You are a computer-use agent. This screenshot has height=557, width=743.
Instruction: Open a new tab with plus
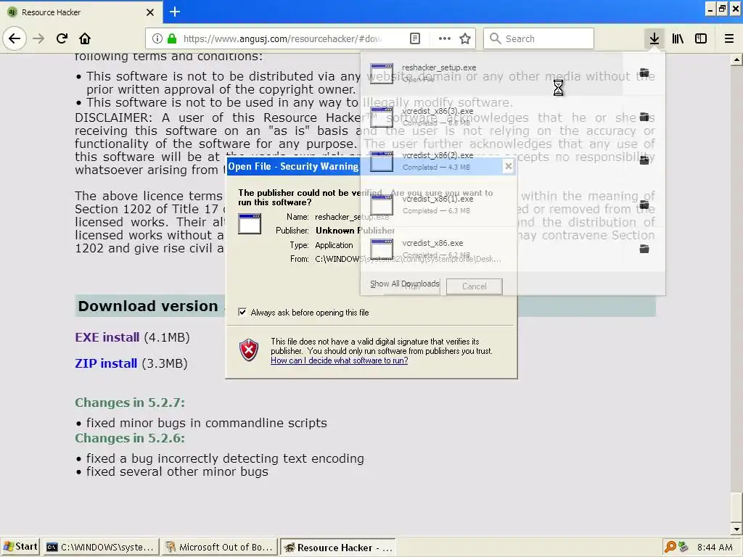(174, 12)
